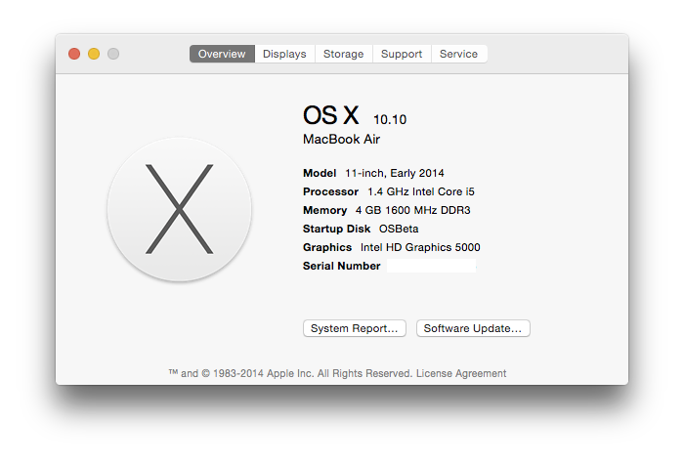Image resolution: width=684 pixels, height=462 pixels.
Task: Click the System Report... button
Action: (x=354, y=328)
